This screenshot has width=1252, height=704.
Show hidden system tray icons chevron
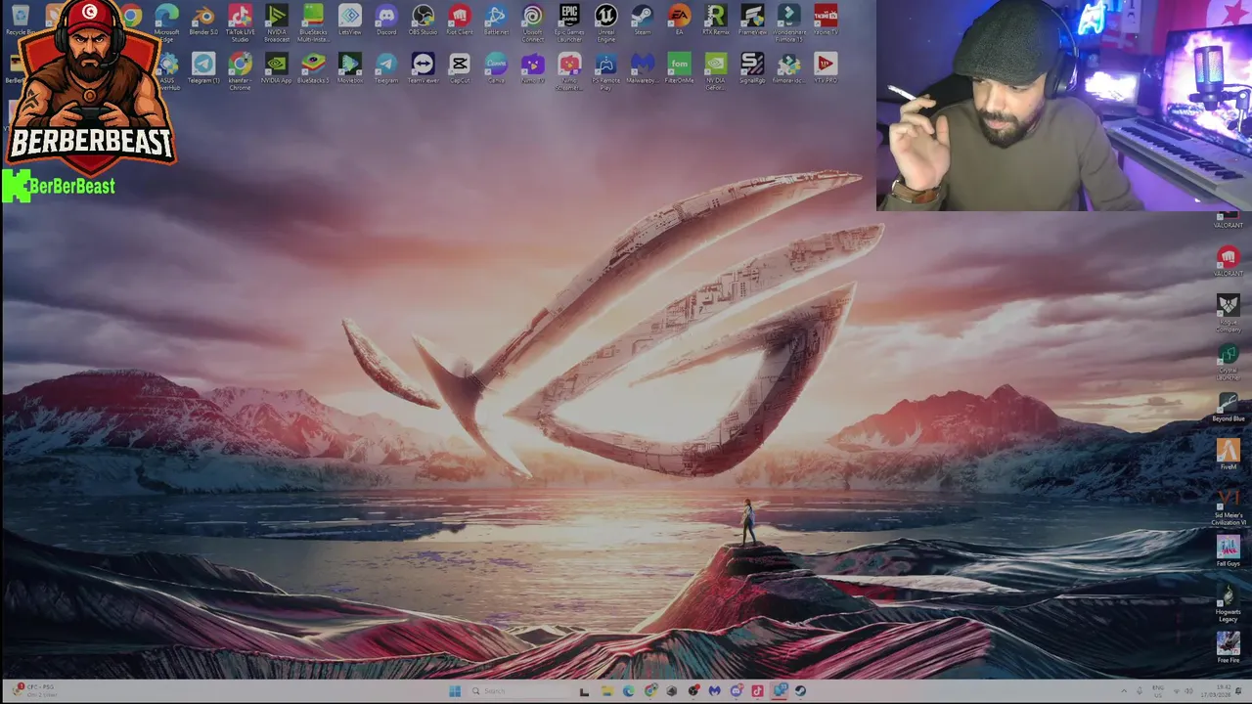(1123, 691)
